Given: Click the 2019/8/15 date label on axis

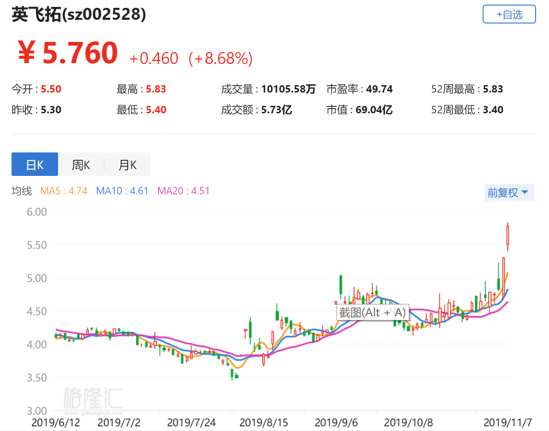Looking at the screenshot, I should pyautogui.click(x=264, y=423).
